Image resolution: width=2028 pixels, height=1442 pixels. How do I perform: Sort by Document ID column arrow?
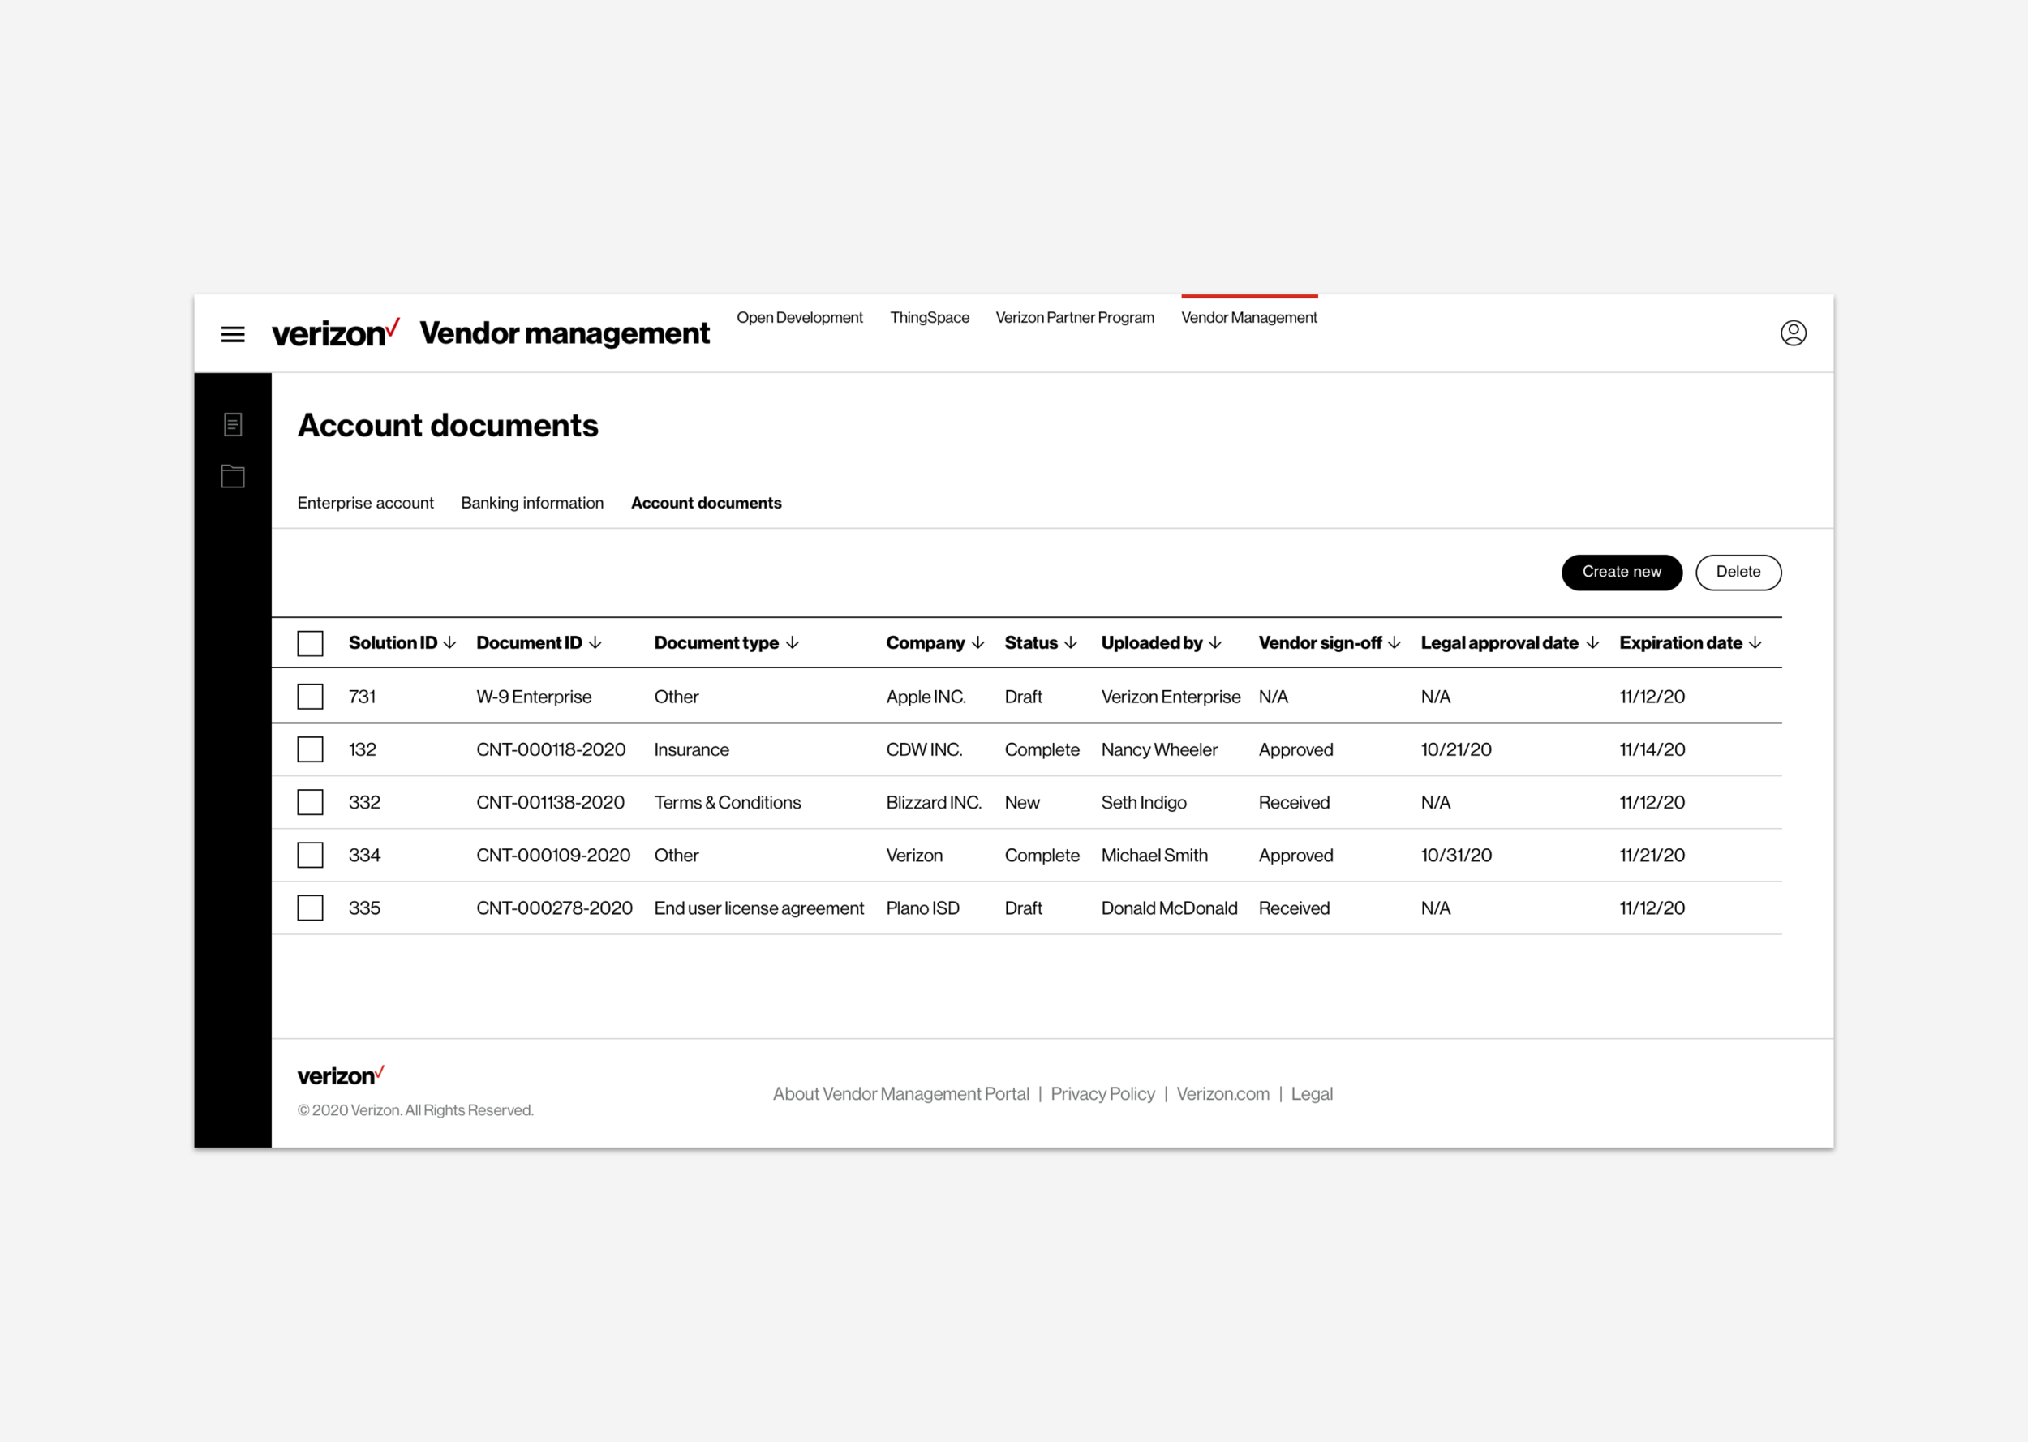595,643
